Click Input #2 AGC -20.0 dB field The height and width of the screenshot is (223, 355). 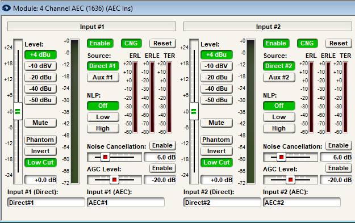(336, 180)
